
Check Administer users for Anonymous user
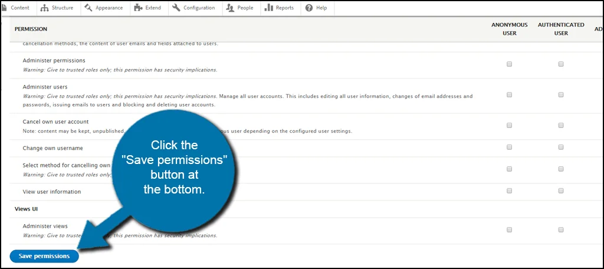click(x=509, y=94)
